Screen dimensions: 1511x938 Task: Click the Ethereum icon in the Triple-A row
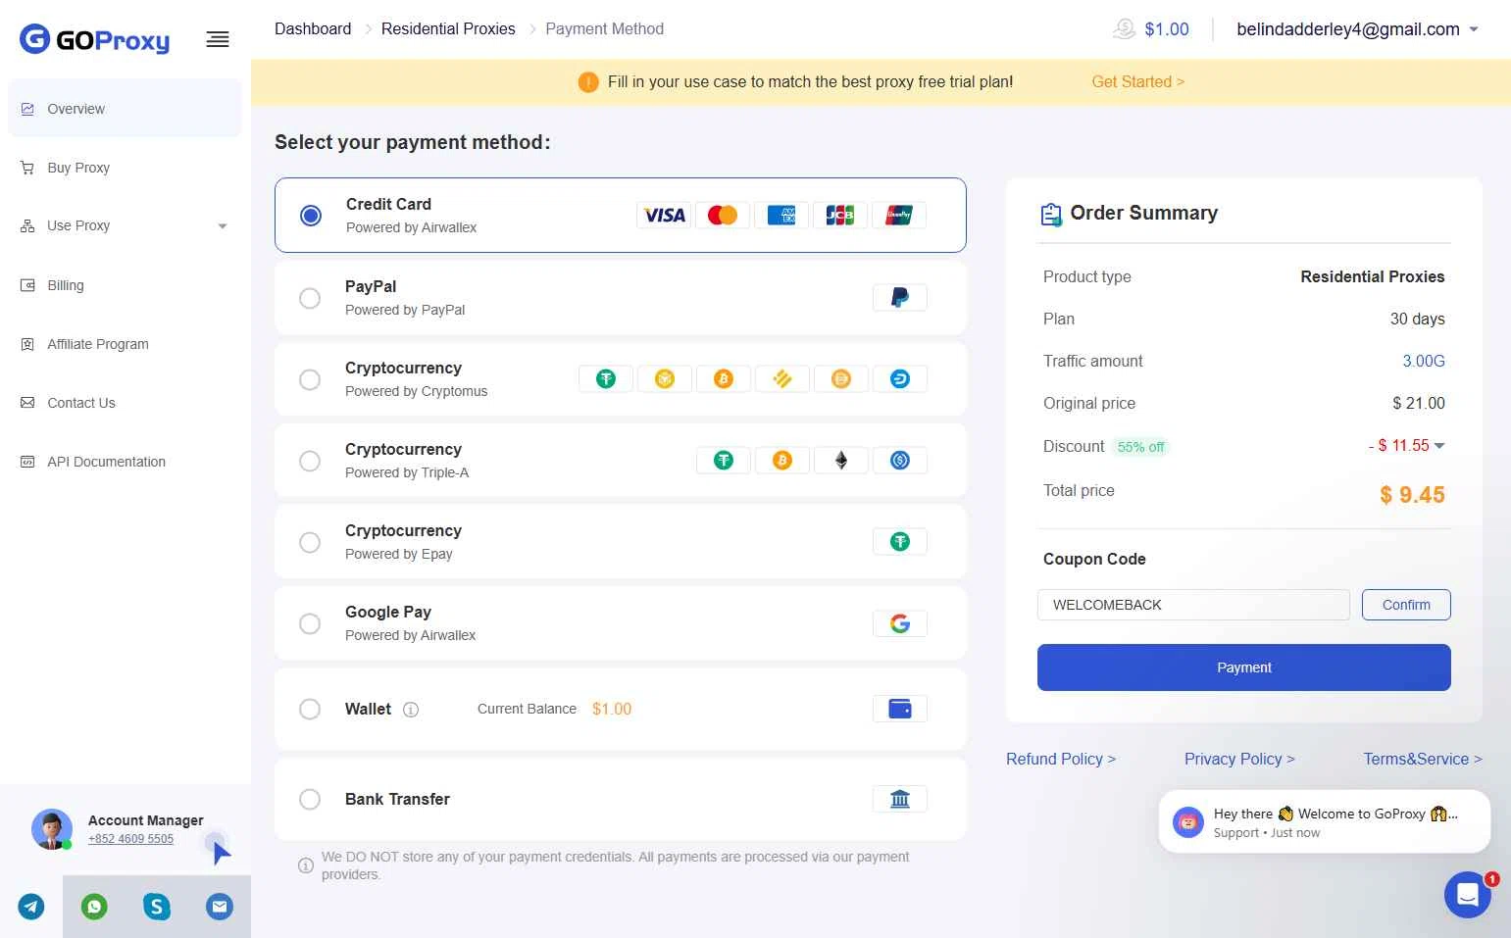coord(841,460)
